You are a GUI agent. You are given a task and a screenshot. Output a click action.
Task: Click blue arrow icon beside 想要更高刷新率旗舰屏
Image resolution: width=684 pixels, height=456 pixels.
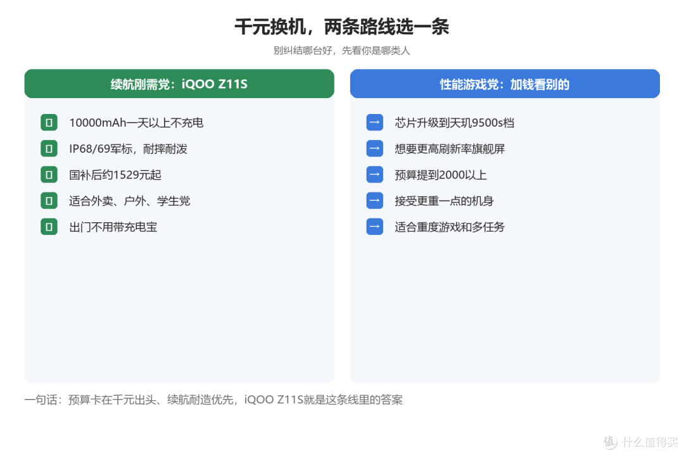[375, 149]
